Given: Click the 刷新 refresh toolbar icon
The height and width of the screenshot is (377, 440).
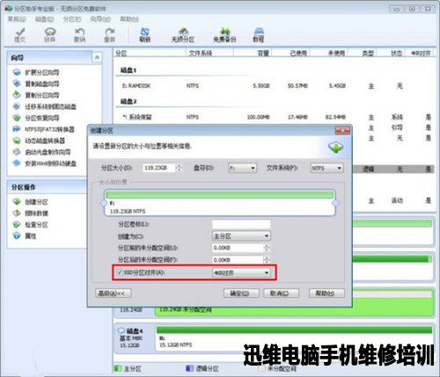Looking at the screenshot, I should tap(144, 35).
